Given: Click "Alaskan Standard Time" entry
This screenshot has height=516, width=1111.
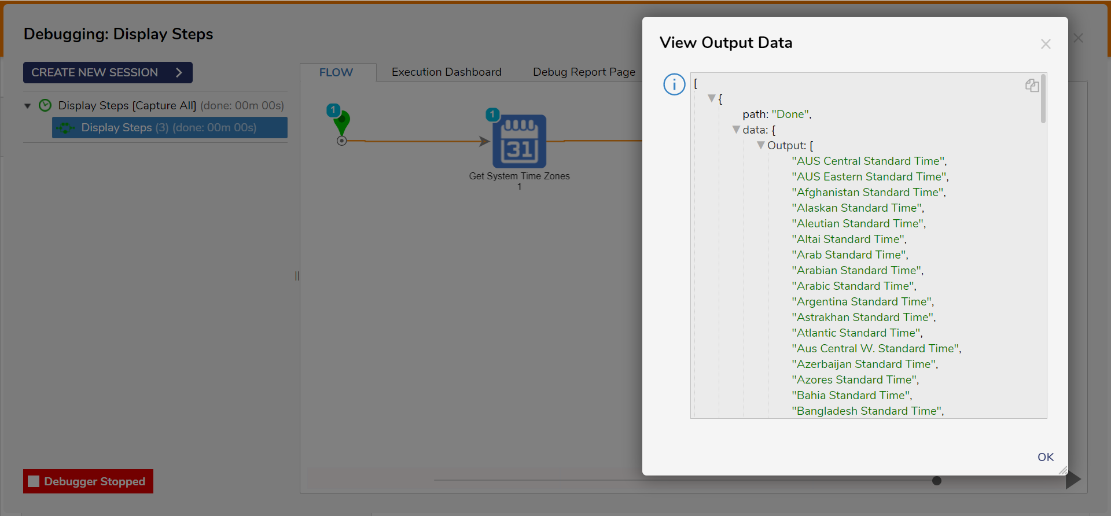Looking at the screenshot, I should pos(858,208).
